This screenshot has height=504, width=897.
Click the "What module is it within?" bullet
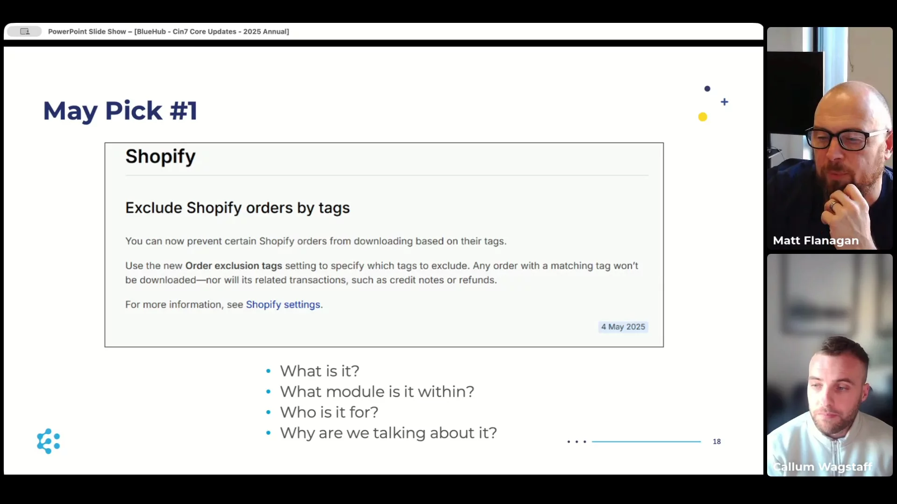377,392
